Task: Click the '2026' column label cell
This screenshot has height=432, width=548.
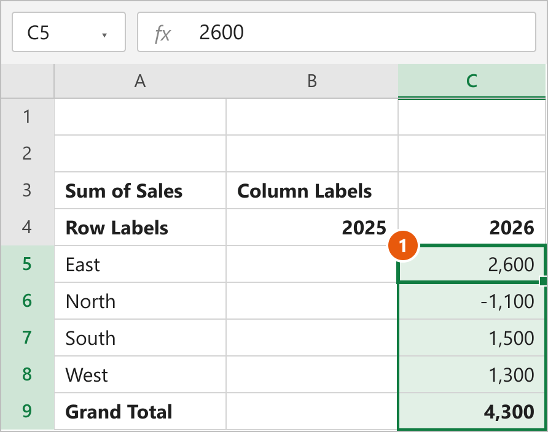Action: tap(472, 227)
